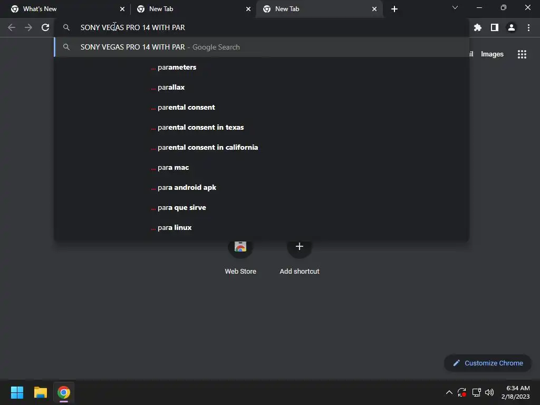Image resolution: width=540 pixels, height=405 pixels.
Task: Open the Images link
Action: click(x=492, y=54)
